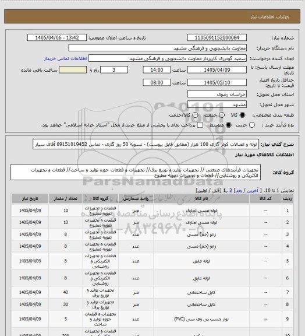Click the شماره نیاز field 1105091152000084

click(217, 37)
